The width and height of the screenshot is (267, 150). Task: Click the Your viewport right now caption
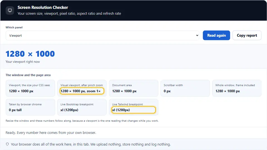pyautogui.click(x=23, y=62)
